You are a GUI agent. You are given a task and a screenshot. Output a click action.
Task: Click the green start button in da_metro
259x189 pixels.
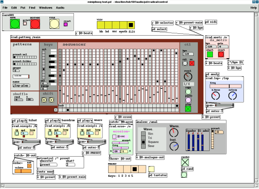click(x=210, y=54)
